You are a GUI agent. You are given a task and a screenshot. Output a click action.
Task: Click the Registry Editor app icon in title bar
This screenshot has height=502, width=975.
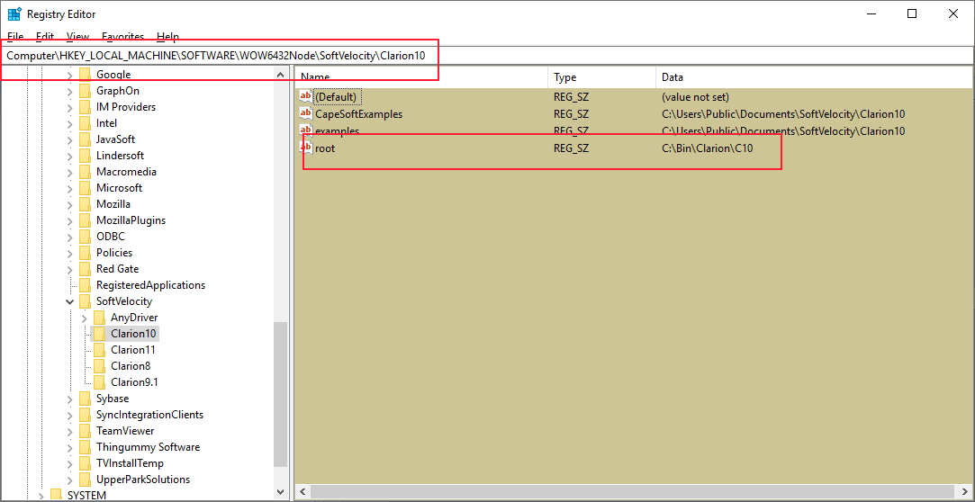(x=14, y=13)
